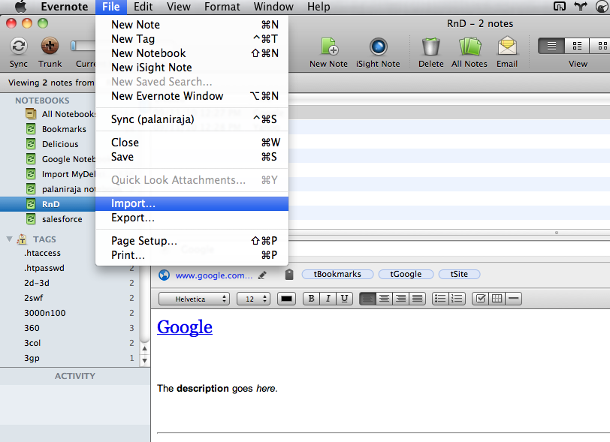This screenshot has width=610, height=442.
Task: Choose New iSight Note menu item
Action: [192, 68]
